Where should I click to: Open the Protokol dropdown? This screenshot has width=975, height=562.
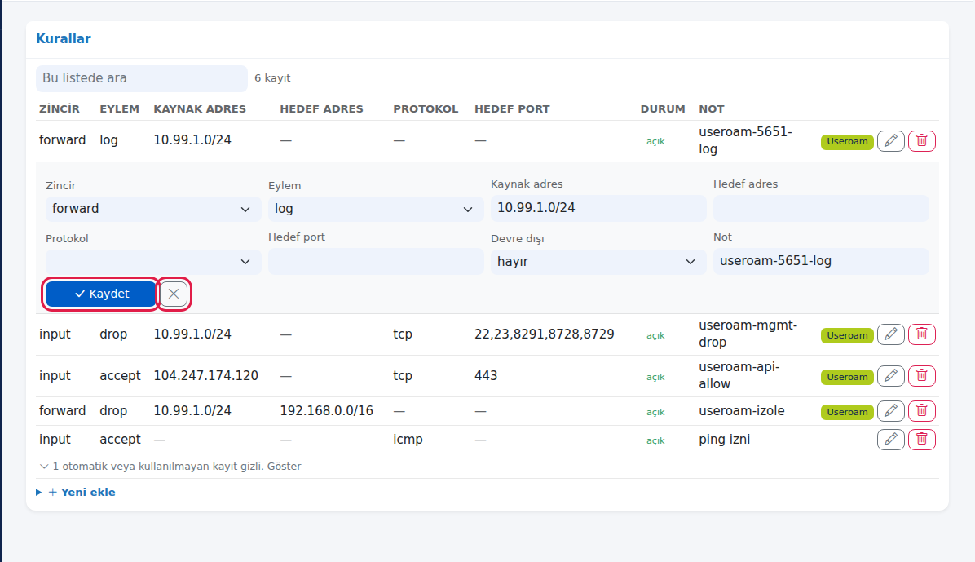[153, 262]
